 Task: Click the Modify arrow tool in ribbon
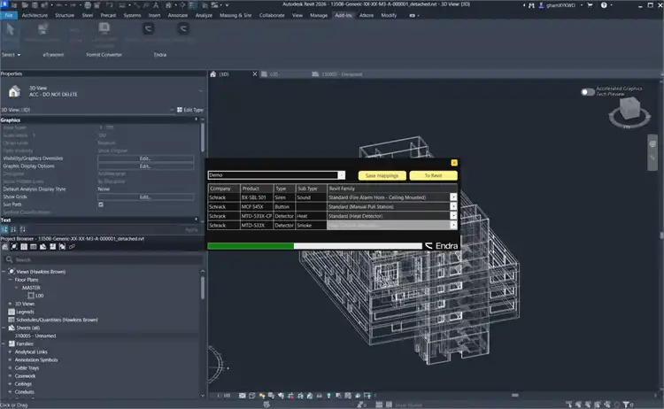[10, 31]
